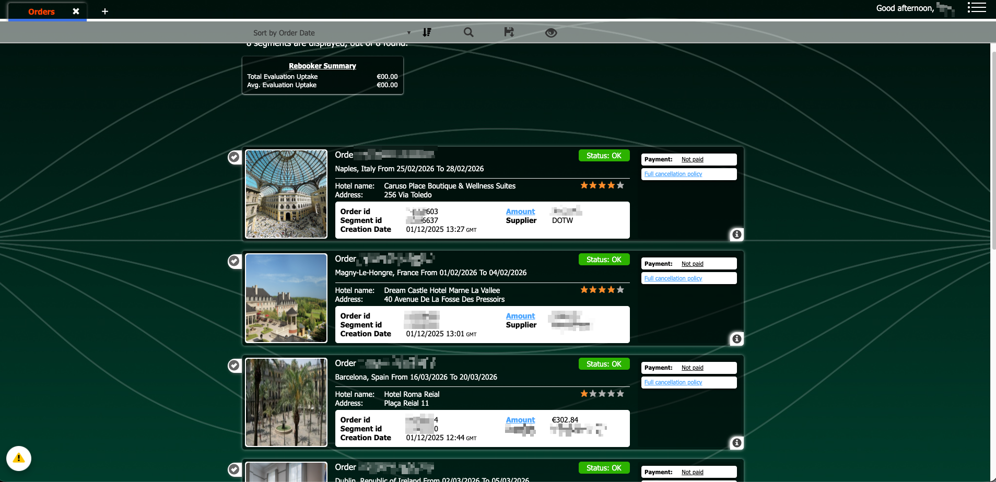Reverse the sort order direction icon
This screenshot has width=996, height=482.
click(x=427, y=32)
